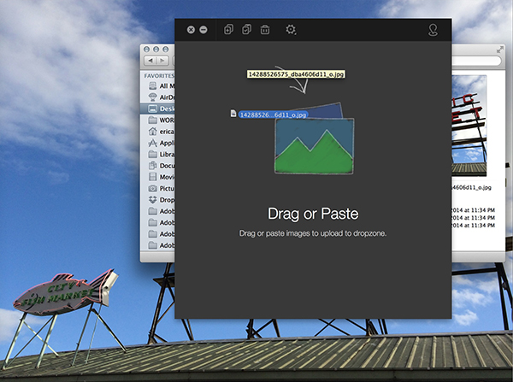
Task: Click the first copy icon in toolbar
Action: tap(228, 30)
